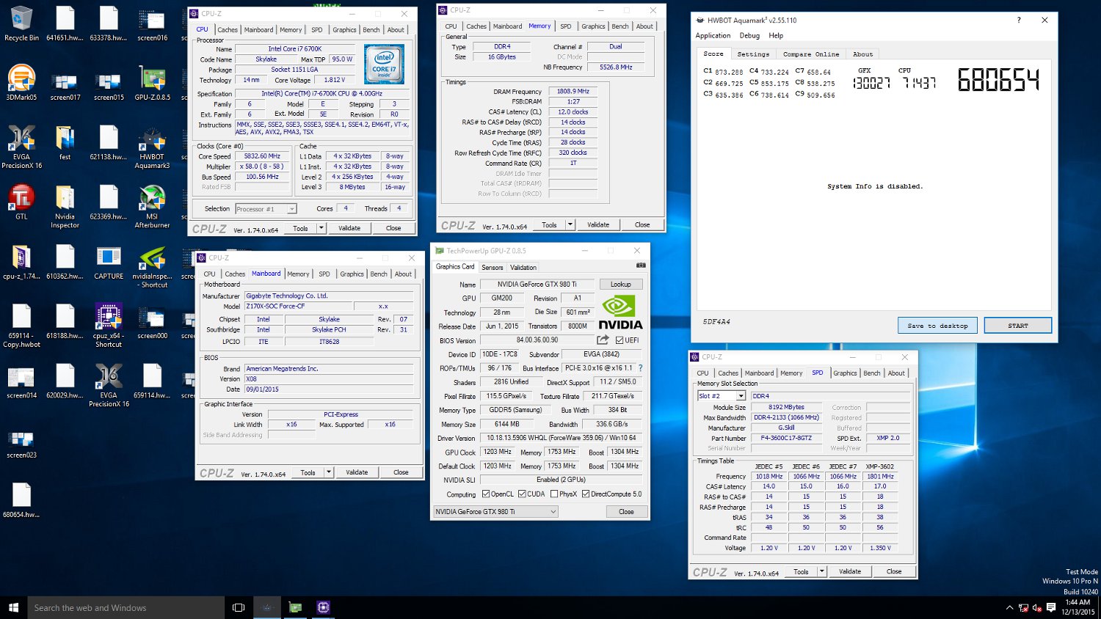The image size is (1101, 619).
Task: Click the CPU-Z purple taskbar icon
Action: pos(323,607)
